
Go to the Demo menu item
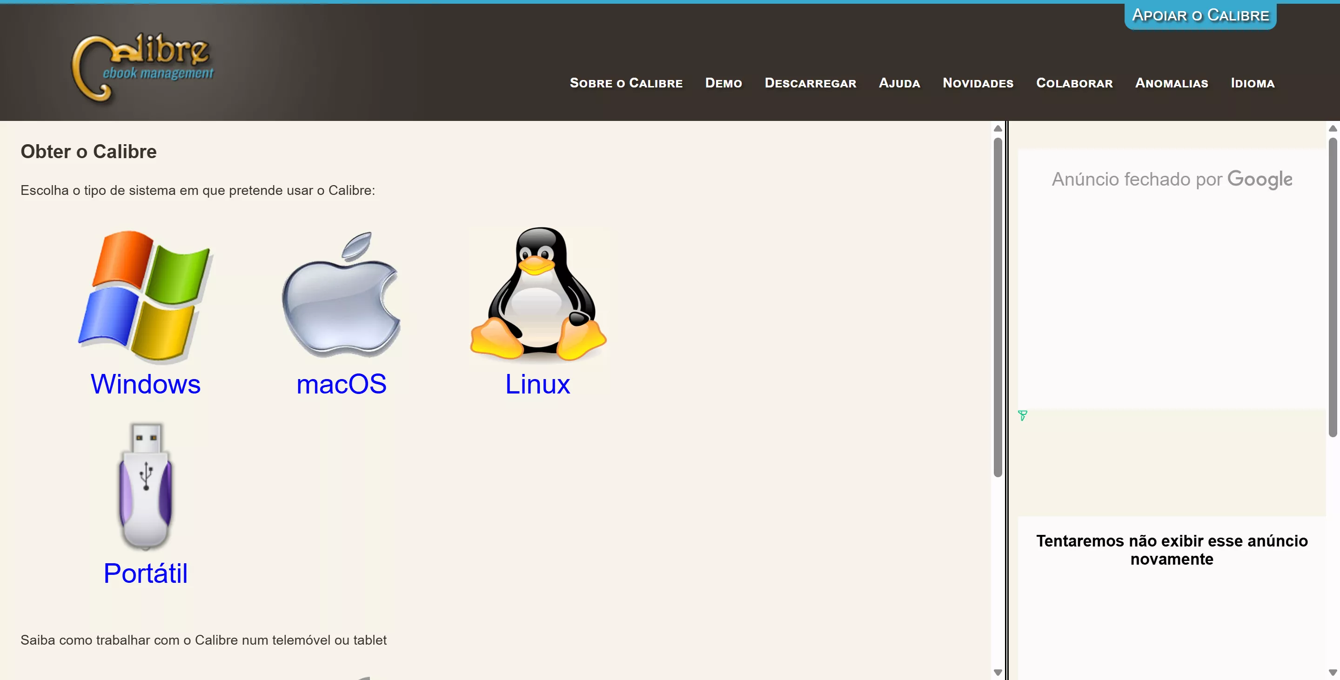click(x=723, y=83)
